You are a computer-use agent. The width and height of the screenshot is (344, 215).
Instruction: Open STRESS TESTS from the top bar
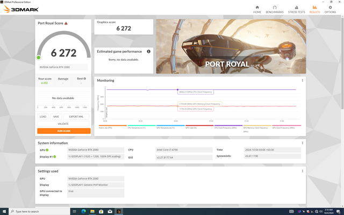(x=296, y=9)
